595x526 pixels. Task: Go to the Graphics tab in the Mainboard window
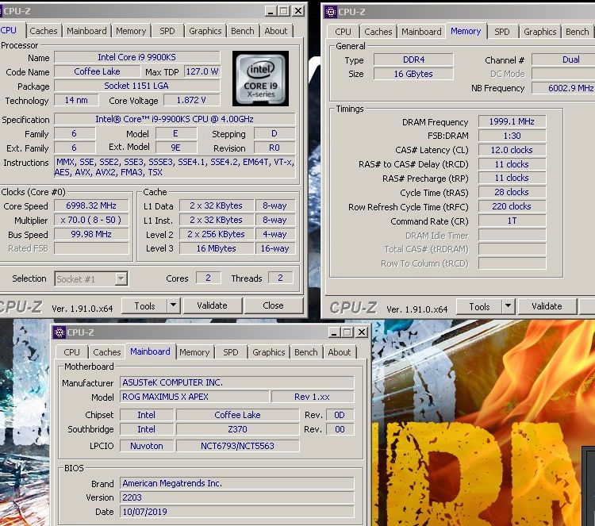pyautogui.click(x=268, y=352)
